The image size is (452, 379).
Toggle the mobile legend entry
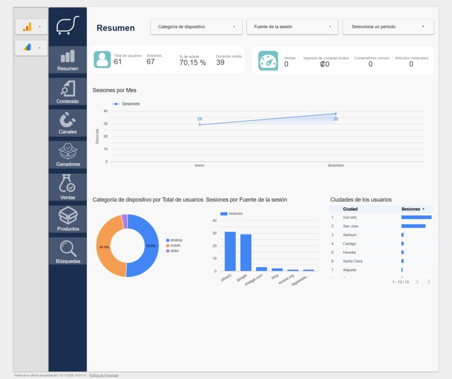(175, 245)
